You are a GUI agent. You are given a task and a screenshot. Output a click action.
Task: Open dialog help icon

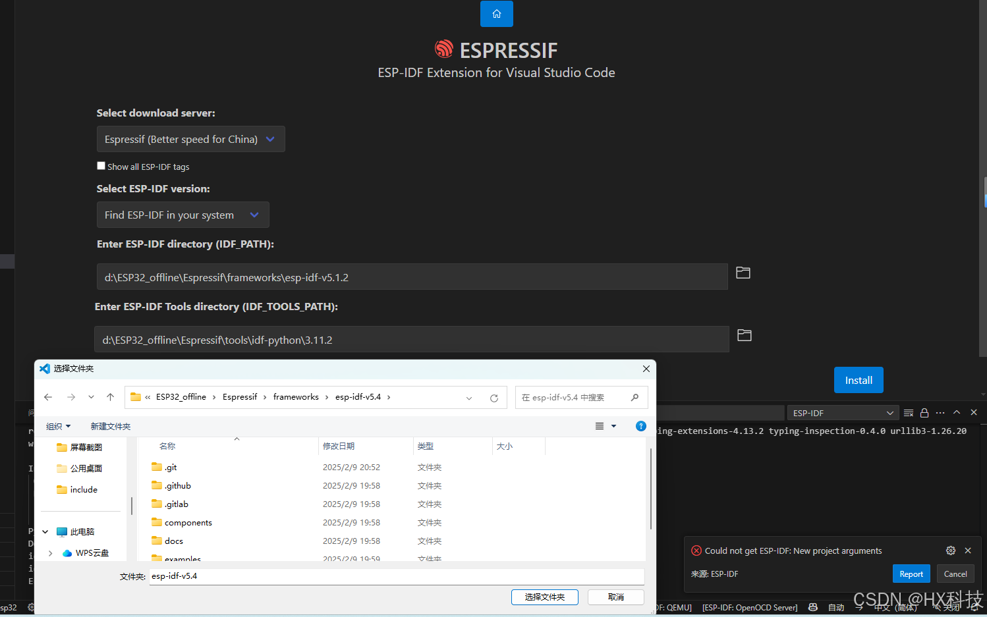pos(641,426)
